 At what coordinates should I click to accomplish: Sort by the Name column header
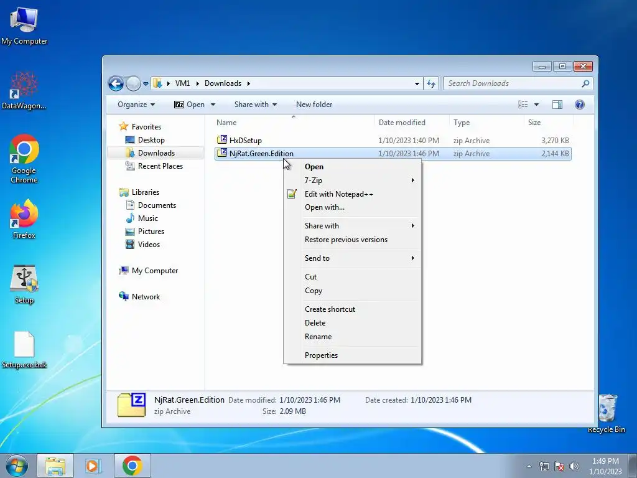[x=294, y=123]
